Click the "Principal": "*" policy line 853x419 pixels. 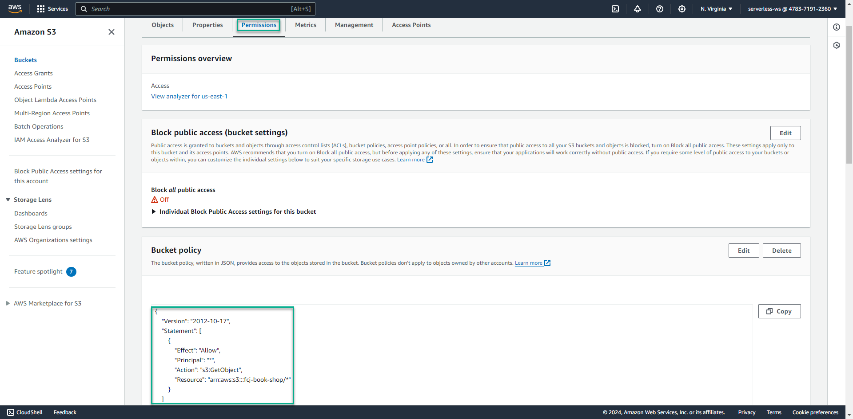(195, 360)
